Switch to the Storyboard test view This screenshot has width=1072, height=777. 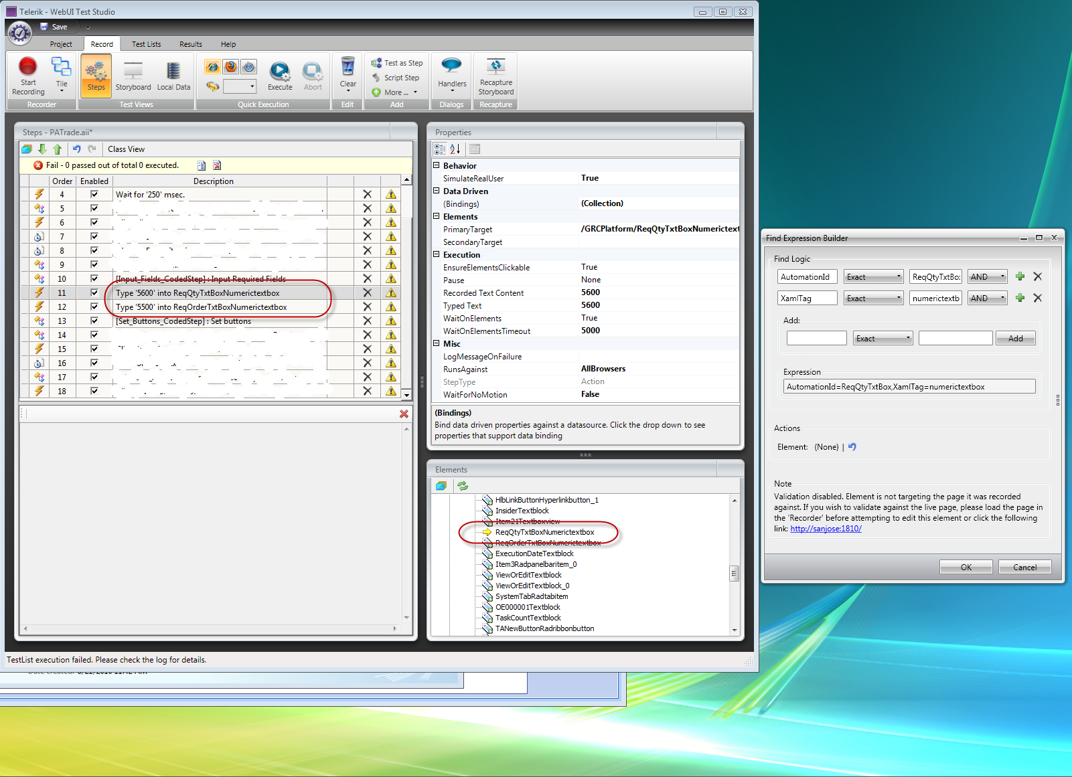(x=133, y=75)
